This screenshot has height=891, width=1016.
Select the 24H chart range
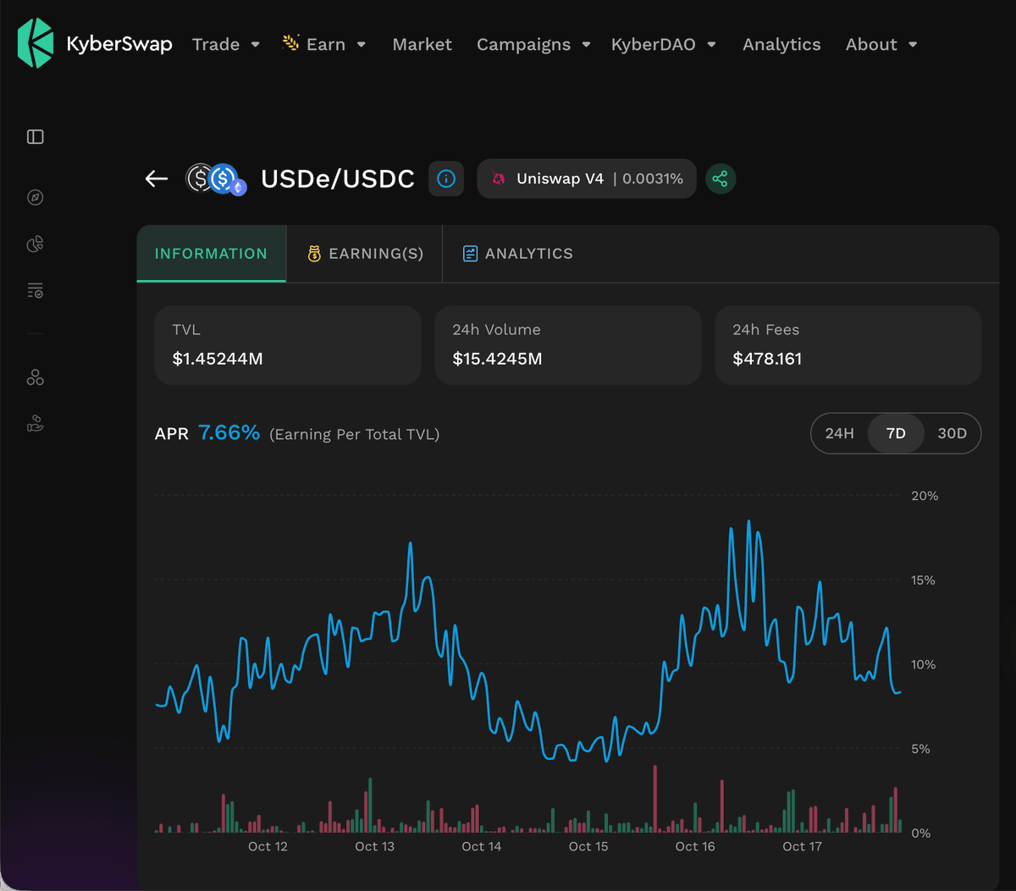click(x=839, y=433)
